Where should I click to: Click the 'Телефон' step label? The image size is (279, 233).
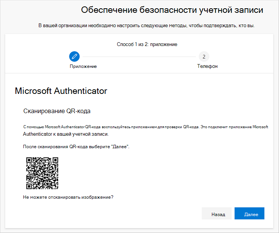click(x=207, y=66)
